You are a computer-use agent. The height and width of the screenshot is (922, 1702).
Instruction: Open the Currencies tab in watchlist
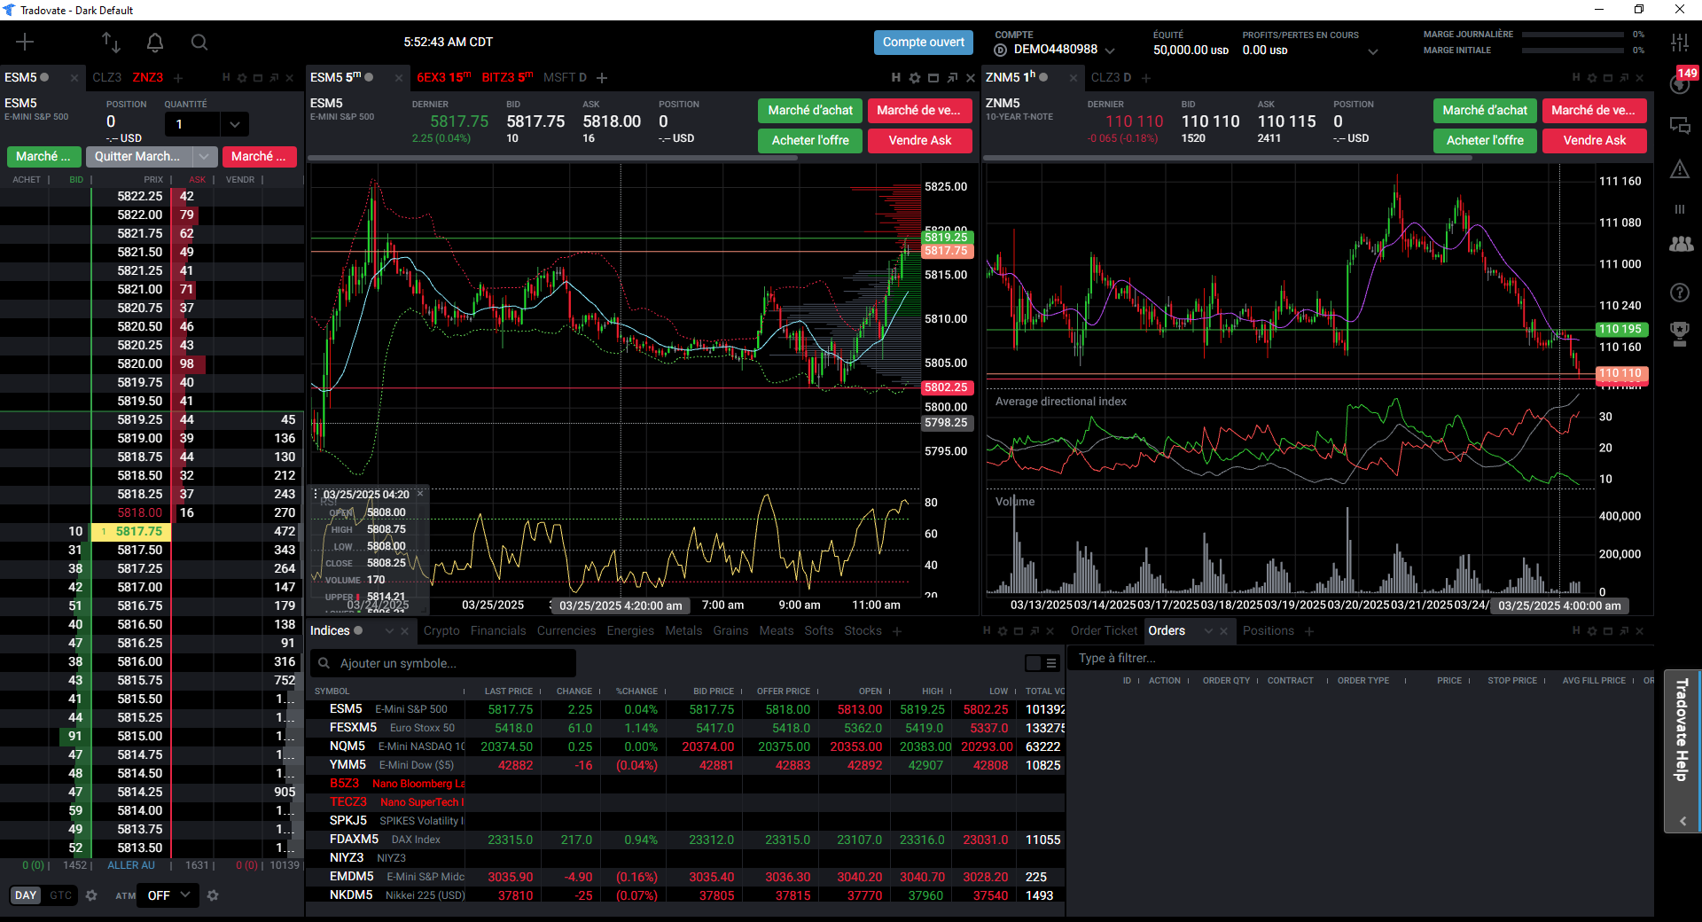[566, 631]
